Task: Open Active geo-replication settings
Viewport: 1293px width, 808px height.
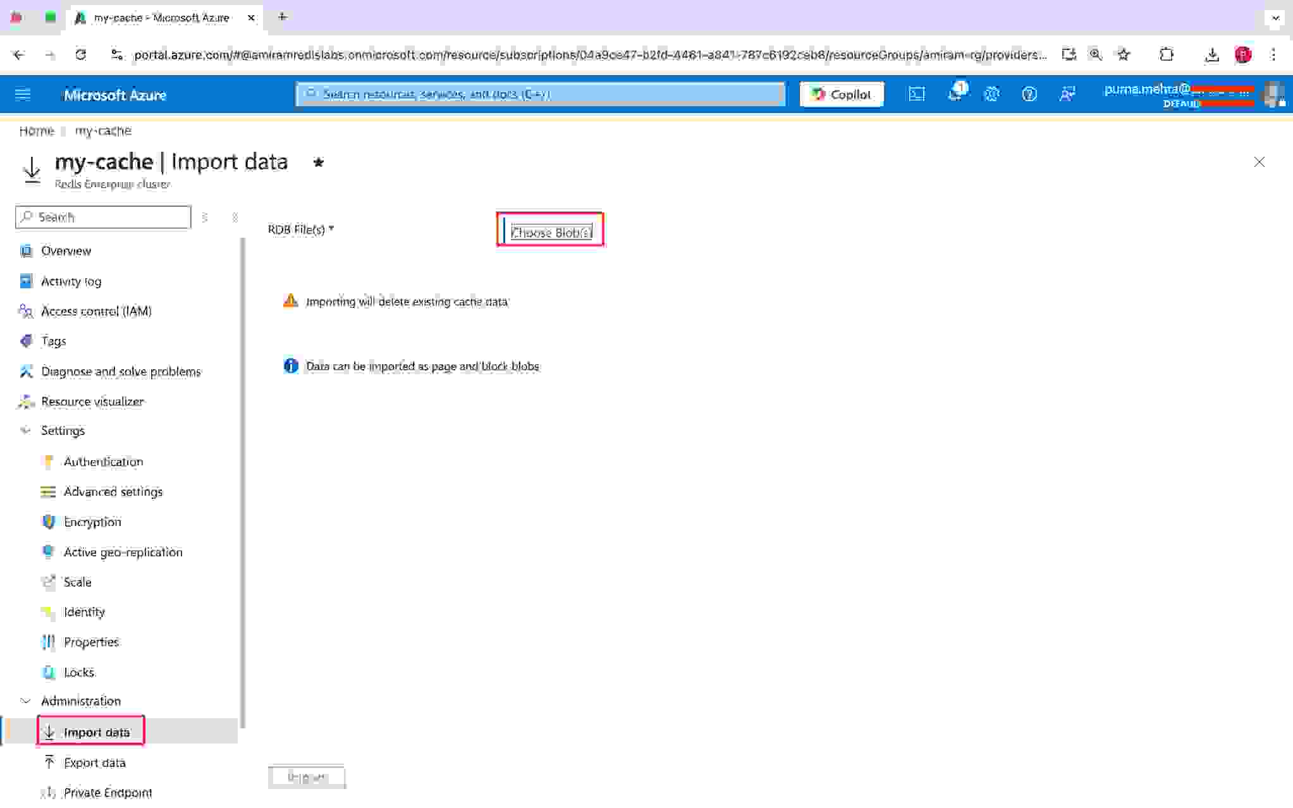Action: tap(123, 552)
